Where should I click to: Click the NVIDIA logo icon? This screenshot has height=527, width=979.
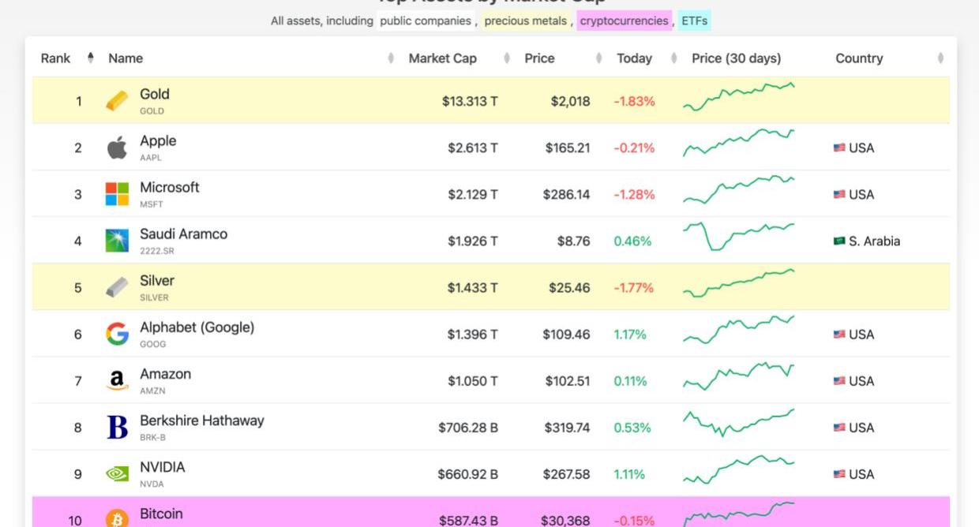click(117, 474)
